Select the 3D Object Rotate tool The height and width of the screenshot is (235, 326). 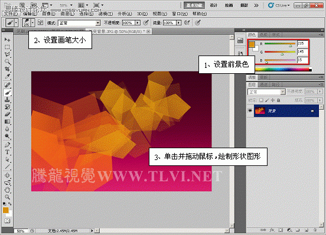click(x=7, y=175)
